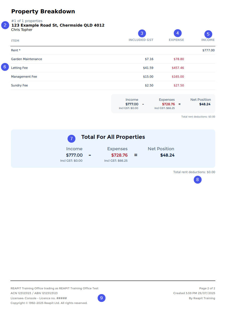The image size is (226, 317).
Task: Click the ITEM column header
Action: point(15,41)
